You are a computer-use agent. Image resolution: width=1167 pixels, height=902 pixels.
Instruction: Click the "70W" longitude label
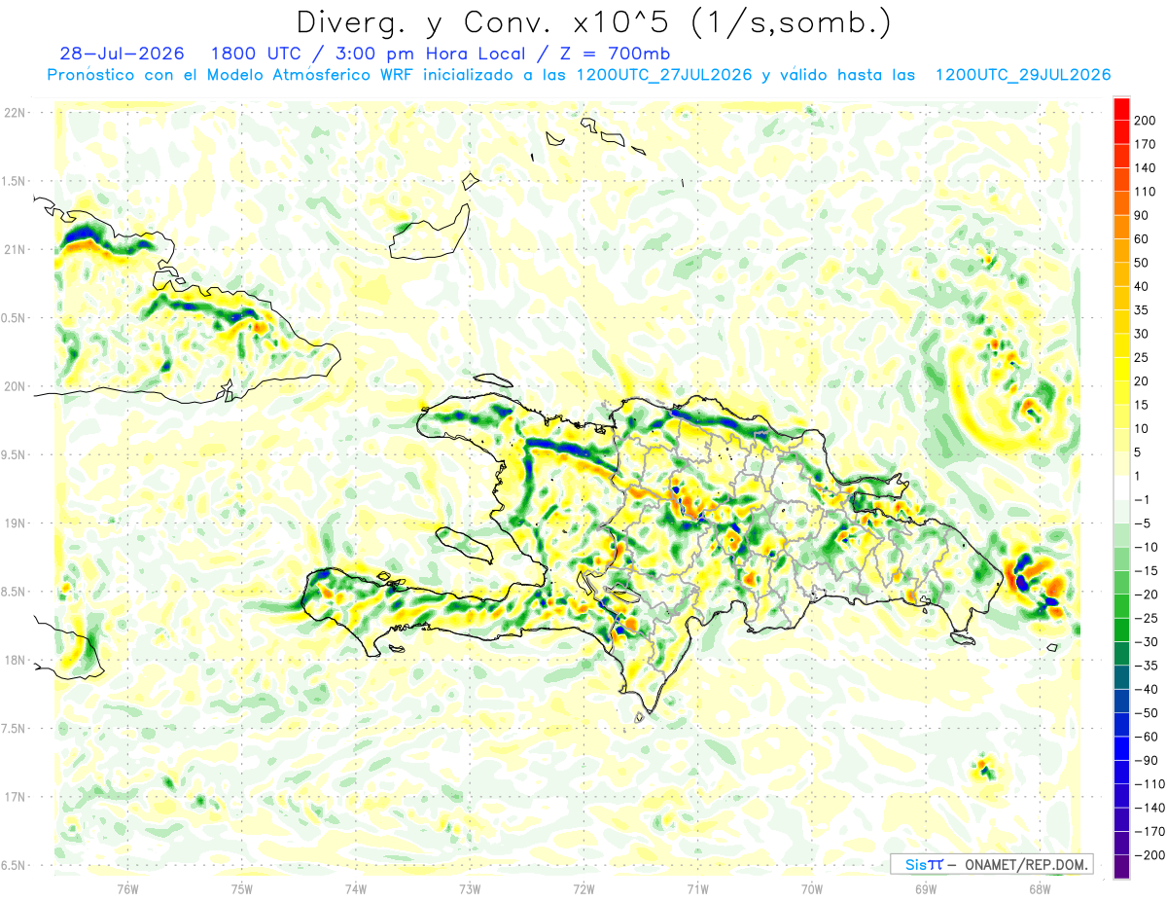pyautogui.click(x=811, y=888)
